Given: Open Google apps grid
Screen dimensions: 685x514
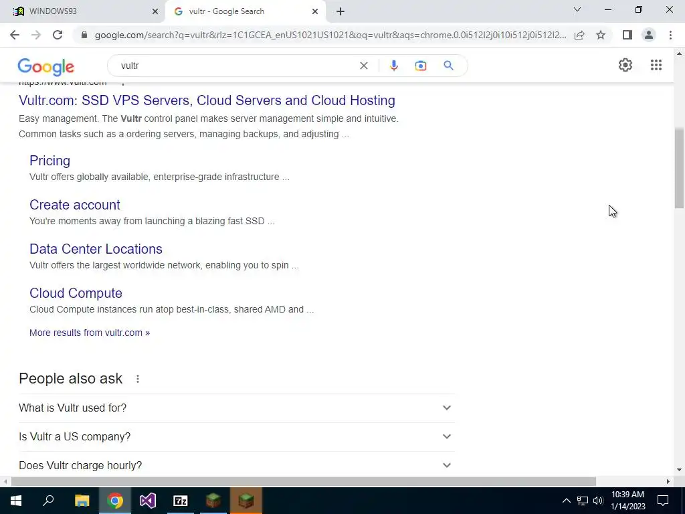Looking at the screenshot, I should (x=656, y=65).
